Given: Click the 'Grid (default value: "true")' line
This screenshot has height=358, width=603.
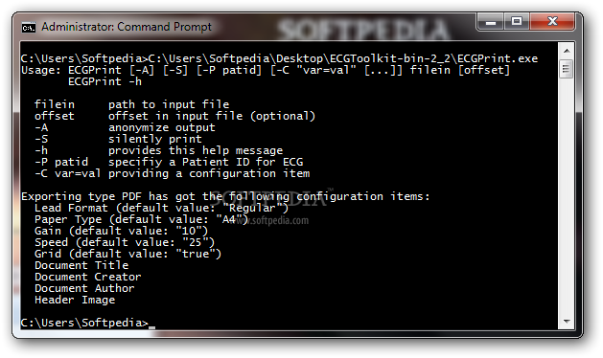Looking at the screenshot, I should 128,255.
